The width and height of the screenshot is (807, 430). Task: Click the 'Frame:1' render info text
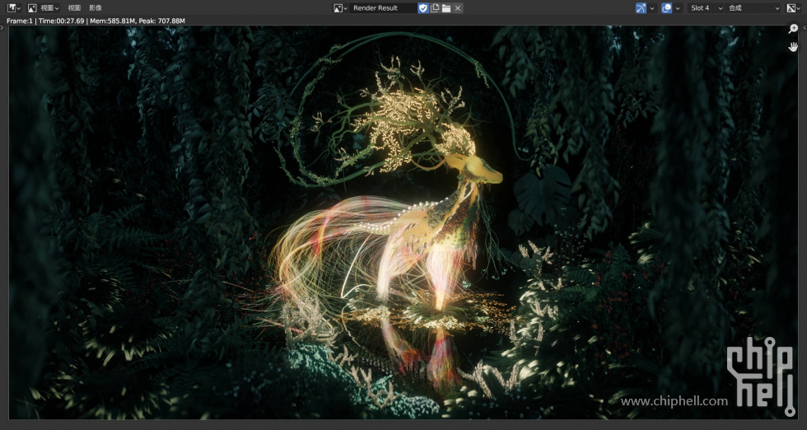click(20, 21)
